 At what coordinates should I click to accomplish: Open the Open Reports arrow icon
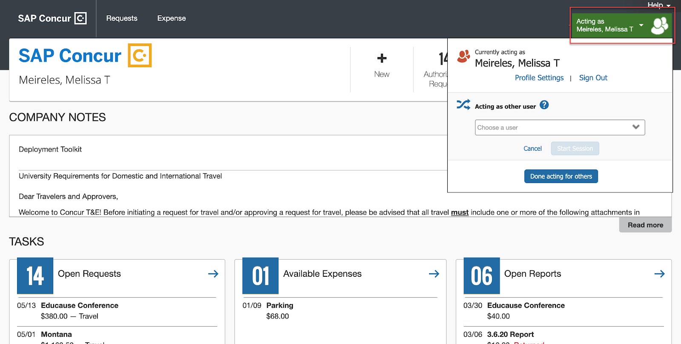coord(659,274)
